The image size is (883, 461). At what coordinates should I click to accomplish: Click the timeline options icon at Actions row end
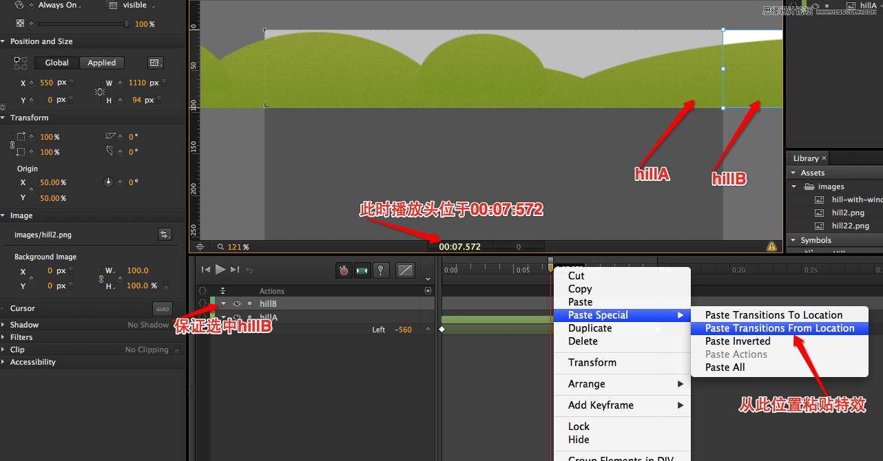(428, 291)
